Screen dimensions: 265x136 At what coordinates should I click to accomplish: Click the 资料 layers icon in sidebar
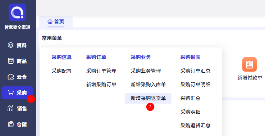[x=11, y=45]
